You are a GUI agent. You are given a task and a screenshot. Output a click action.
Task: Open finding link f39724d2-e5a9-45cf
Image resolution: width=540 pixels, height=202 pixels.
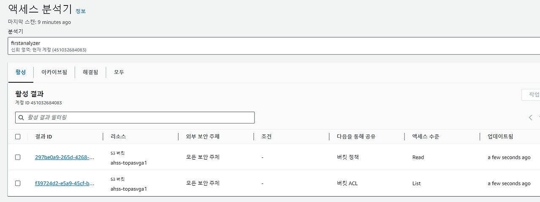(65, 183)
